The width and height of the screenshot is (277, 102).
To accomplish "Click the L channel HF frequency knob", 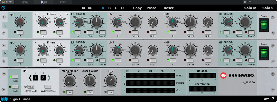I will click(228, 22).
